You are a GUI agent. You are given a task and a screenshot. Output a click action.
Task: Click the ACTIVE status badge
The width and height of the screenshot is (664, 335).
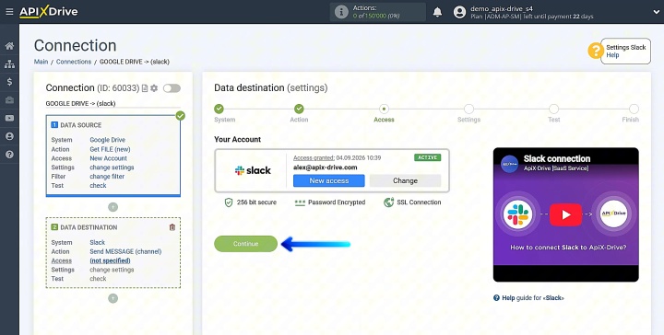[427, 157]
